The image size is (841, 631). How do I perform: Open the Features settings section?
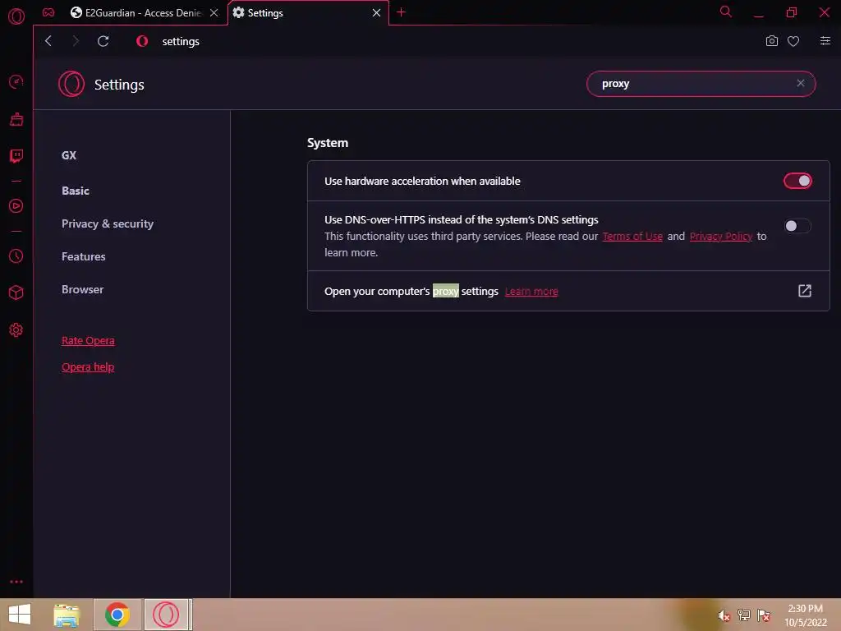coord(84,256)
